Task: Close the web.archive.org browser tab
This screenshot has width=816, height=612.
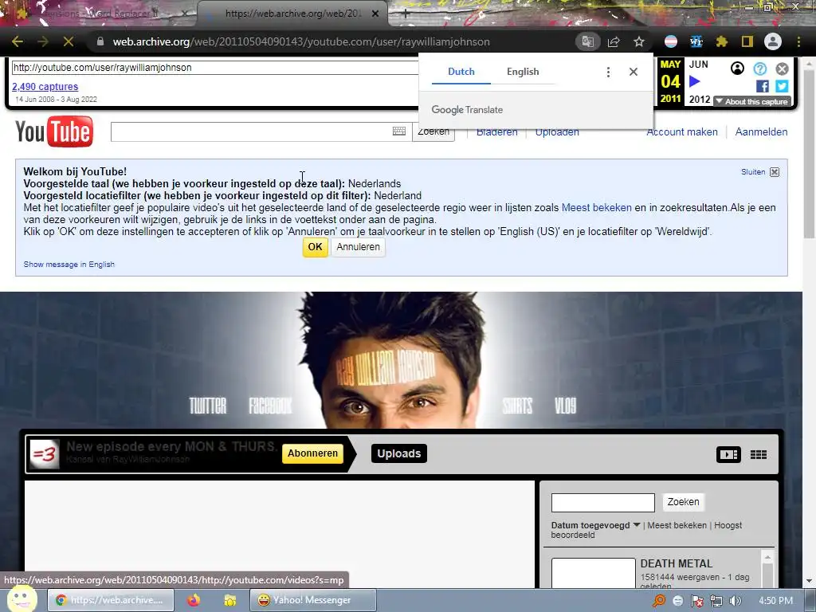Action: tap(375, 14)
